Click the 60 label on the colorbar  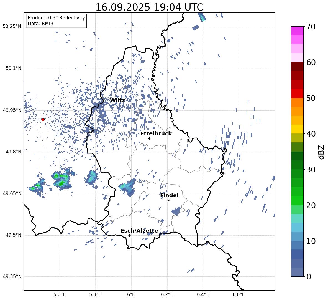[311, 62]
